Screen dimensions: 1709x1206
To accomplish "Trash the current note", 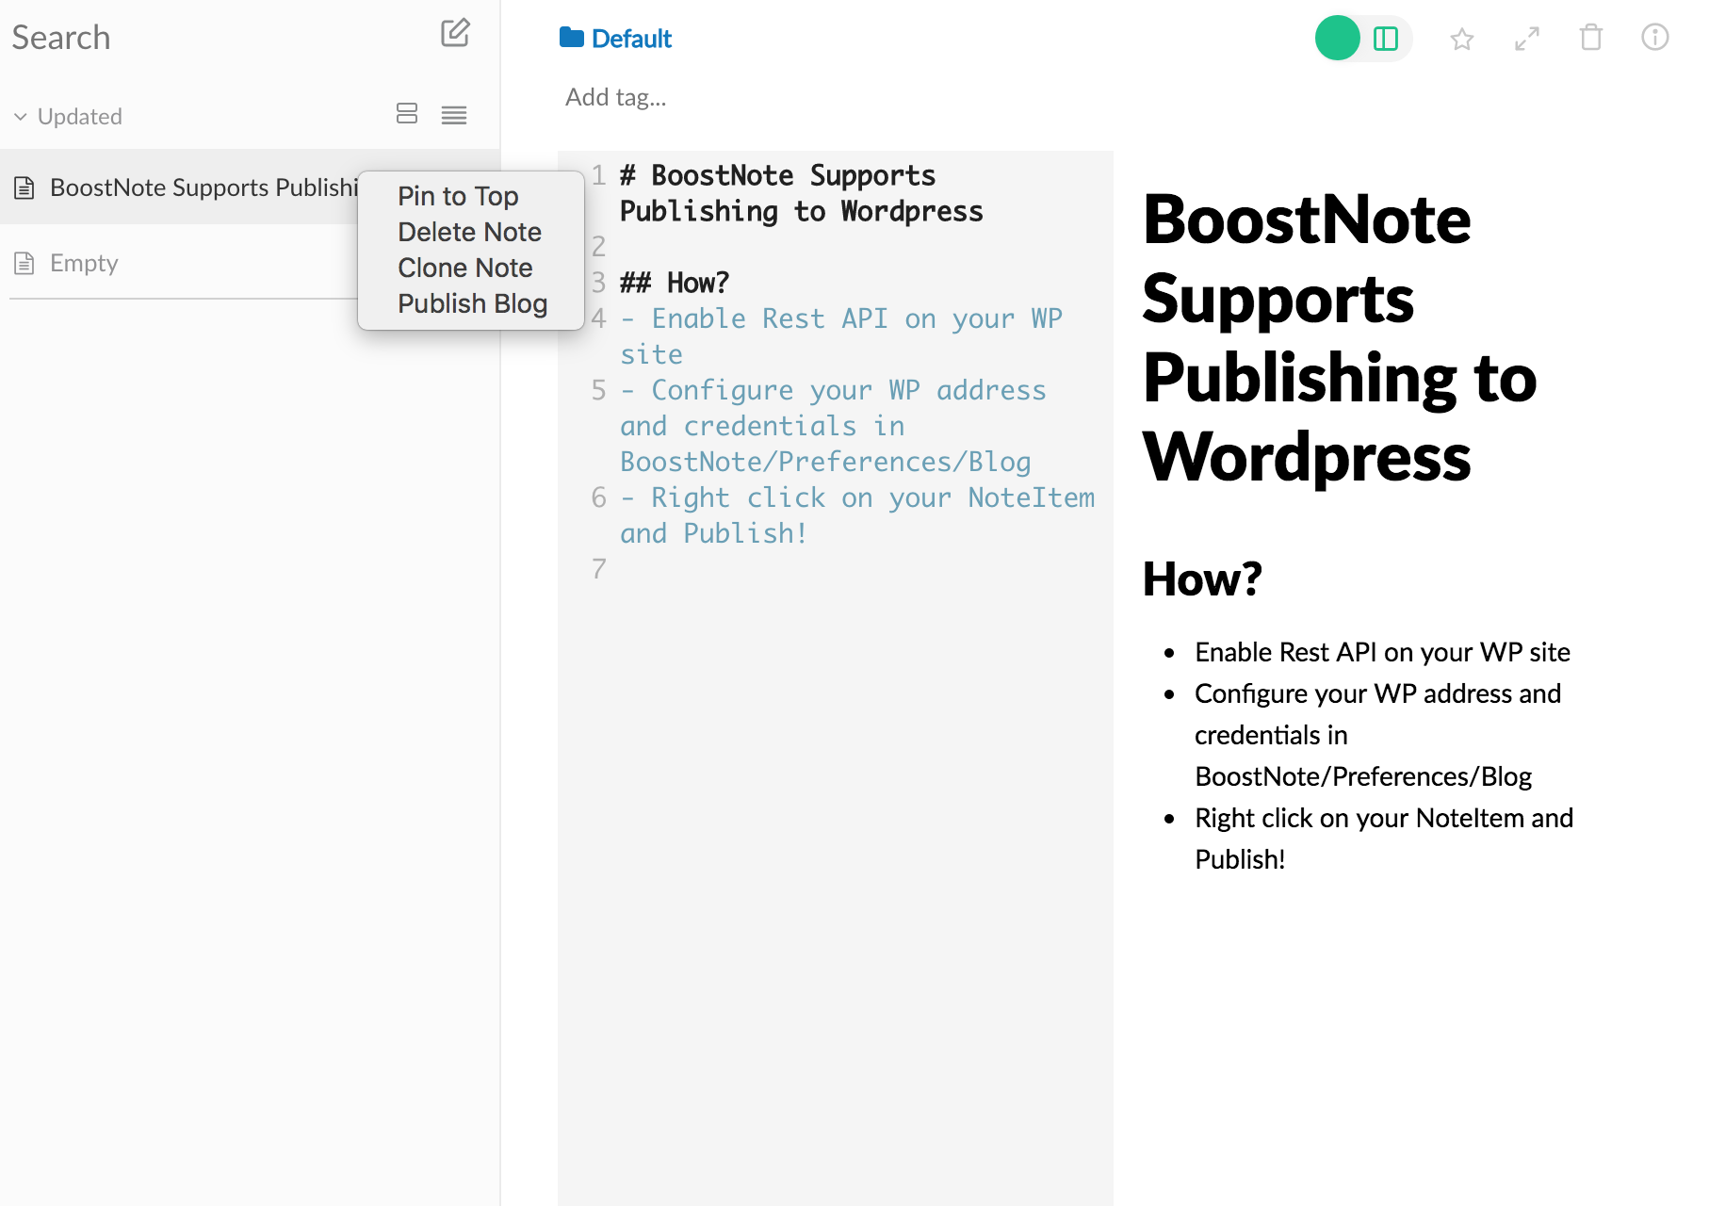I will point(1591,38).
